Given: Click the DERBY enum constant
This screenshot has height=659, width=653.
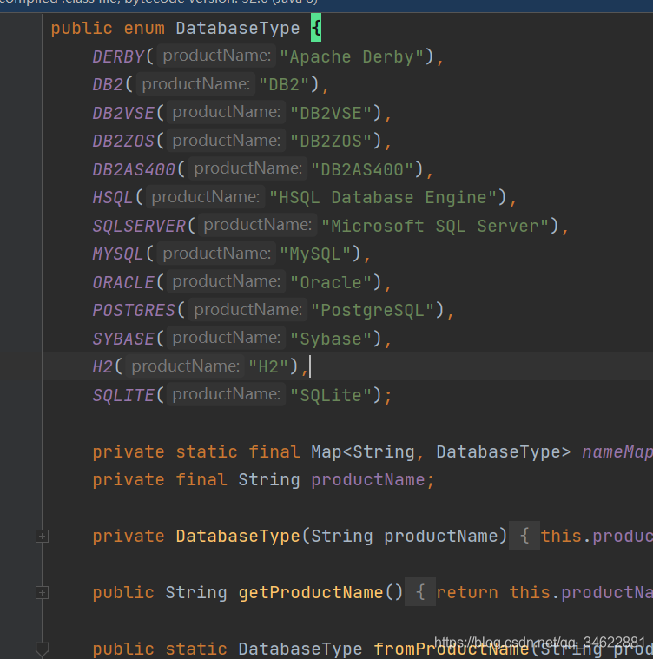Looking at the screenshot, I should (118, 56).
